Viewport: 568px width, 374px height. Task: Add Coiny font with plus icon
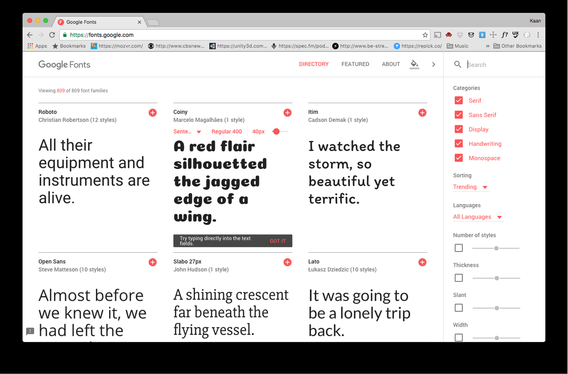(288, 113)
